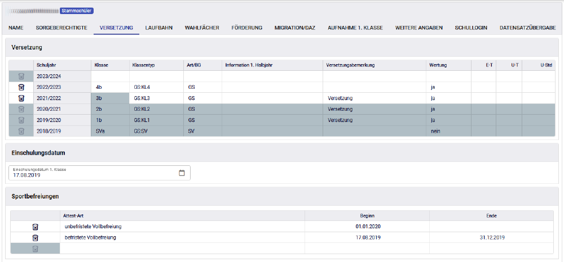The width and height of the screenshot is (564, 262).
Task: Click the Beginn date 01.01.2020 cell
Action: [367, 227]
